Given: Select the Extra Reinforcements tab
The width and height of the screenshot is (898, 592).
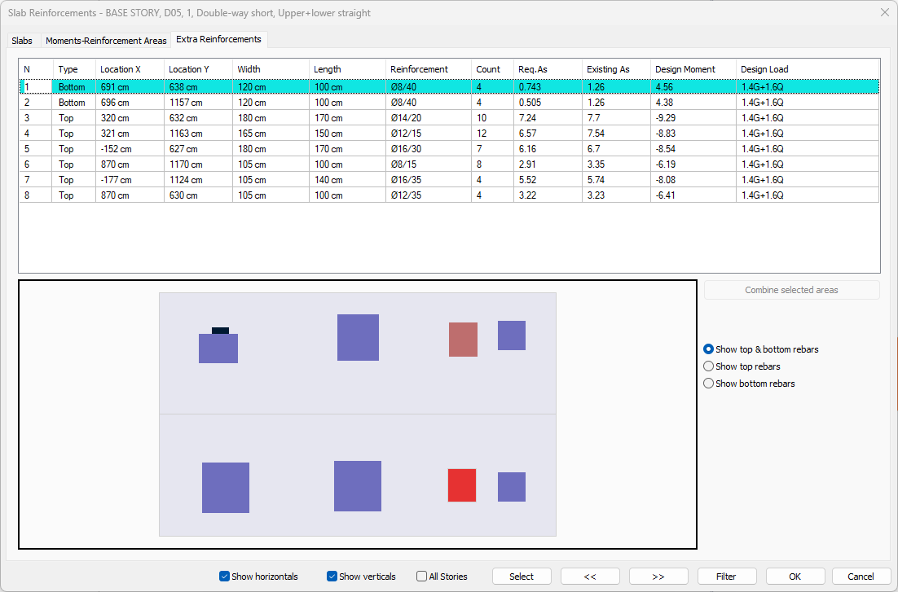Looking at the screenshot, I should (218, 39).
